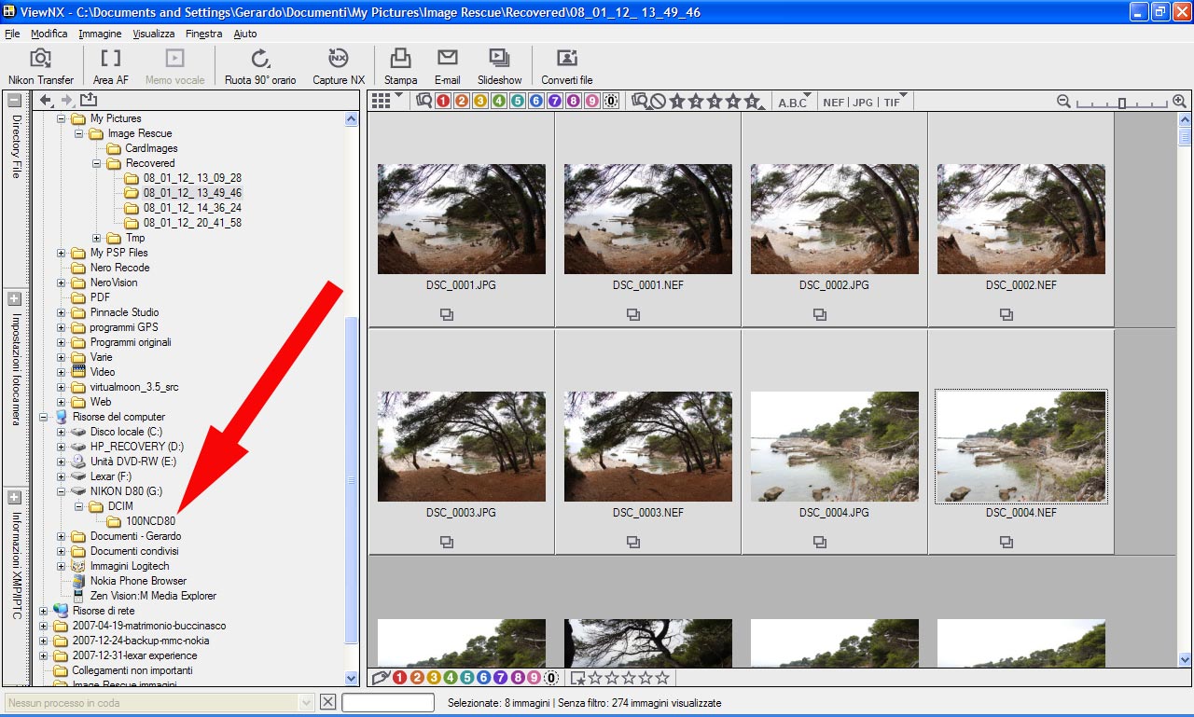The width and height of the screenshot is (1194, 717).
Task: Open the E-mail toolbar button
Action: (447, 65)
